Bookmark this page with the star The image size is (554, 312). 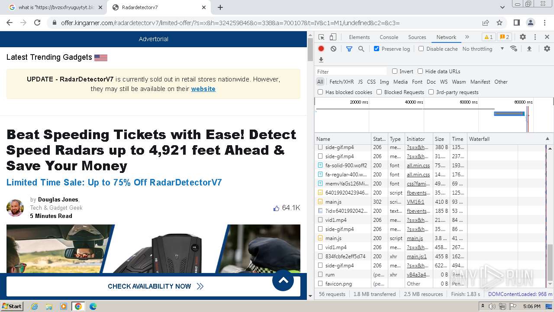pos(499,23)
